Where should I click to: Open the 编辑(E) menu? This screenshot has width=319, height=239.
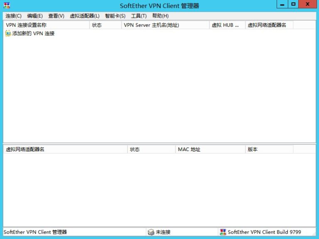click(x=35, y=16)
